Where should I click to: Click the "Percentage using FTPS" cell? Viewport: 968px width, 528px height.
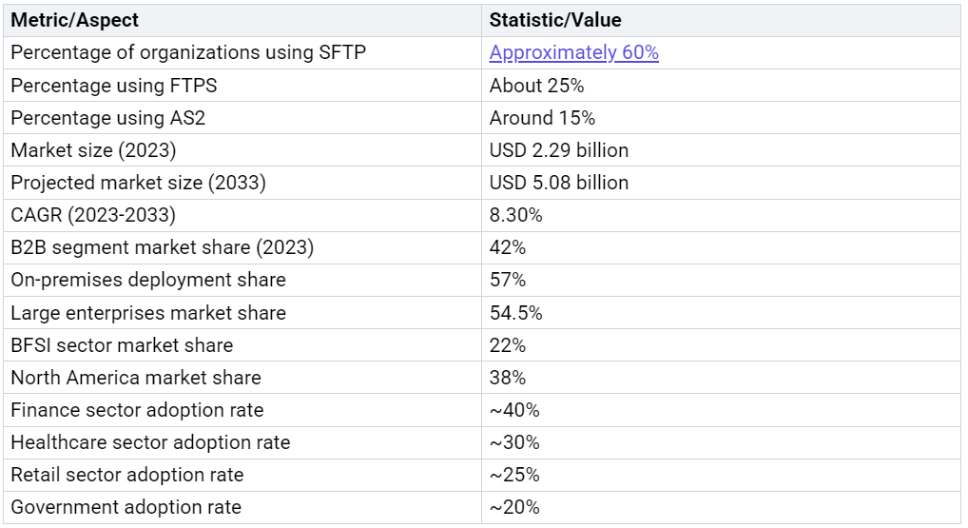click(x=114, y=86)
